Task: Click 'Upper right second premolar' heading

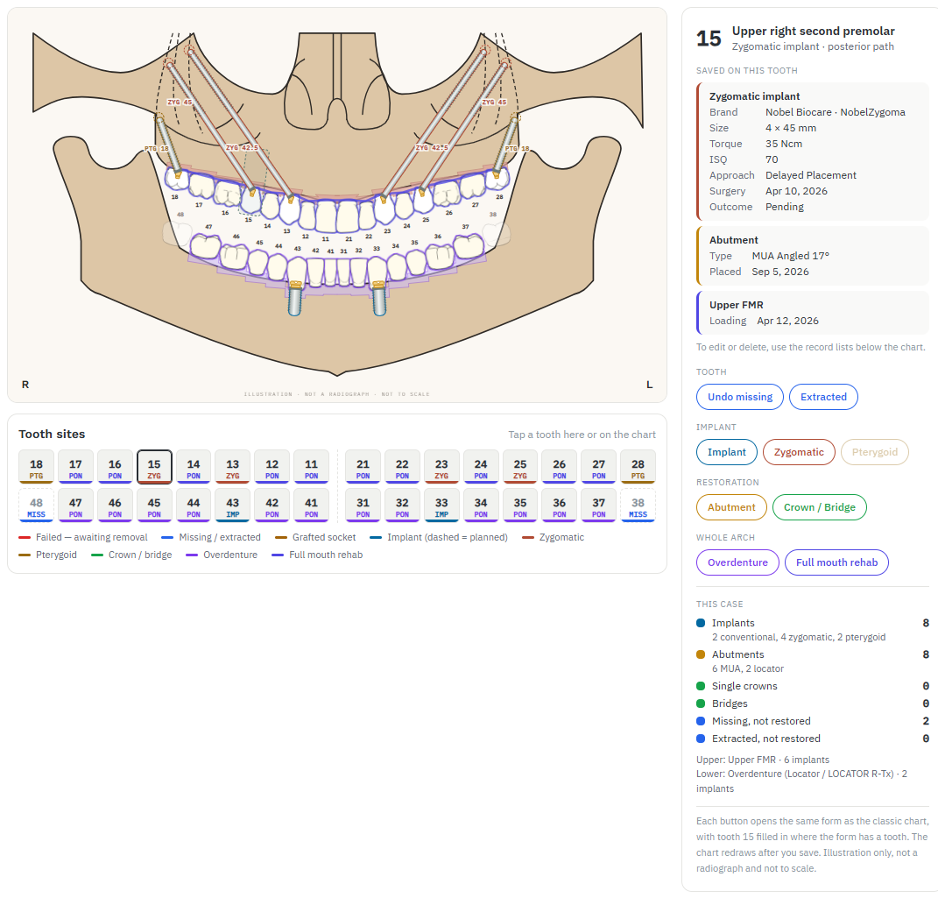Action: point(813,32)
